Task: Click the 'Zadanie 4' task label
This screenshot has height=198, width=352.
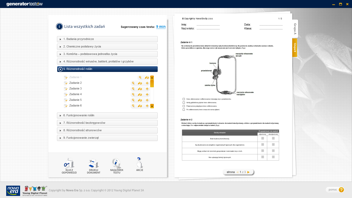Action: (76, 94)
